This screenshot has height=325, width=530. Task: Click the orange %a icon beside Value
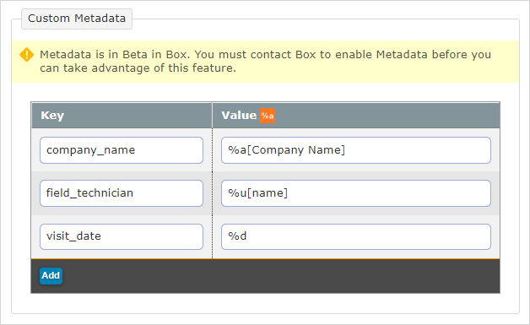tap(268, 116)
